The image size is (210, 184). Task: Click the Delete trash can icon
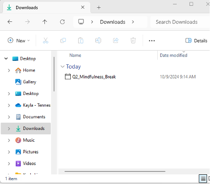click(x=133, y=40)
